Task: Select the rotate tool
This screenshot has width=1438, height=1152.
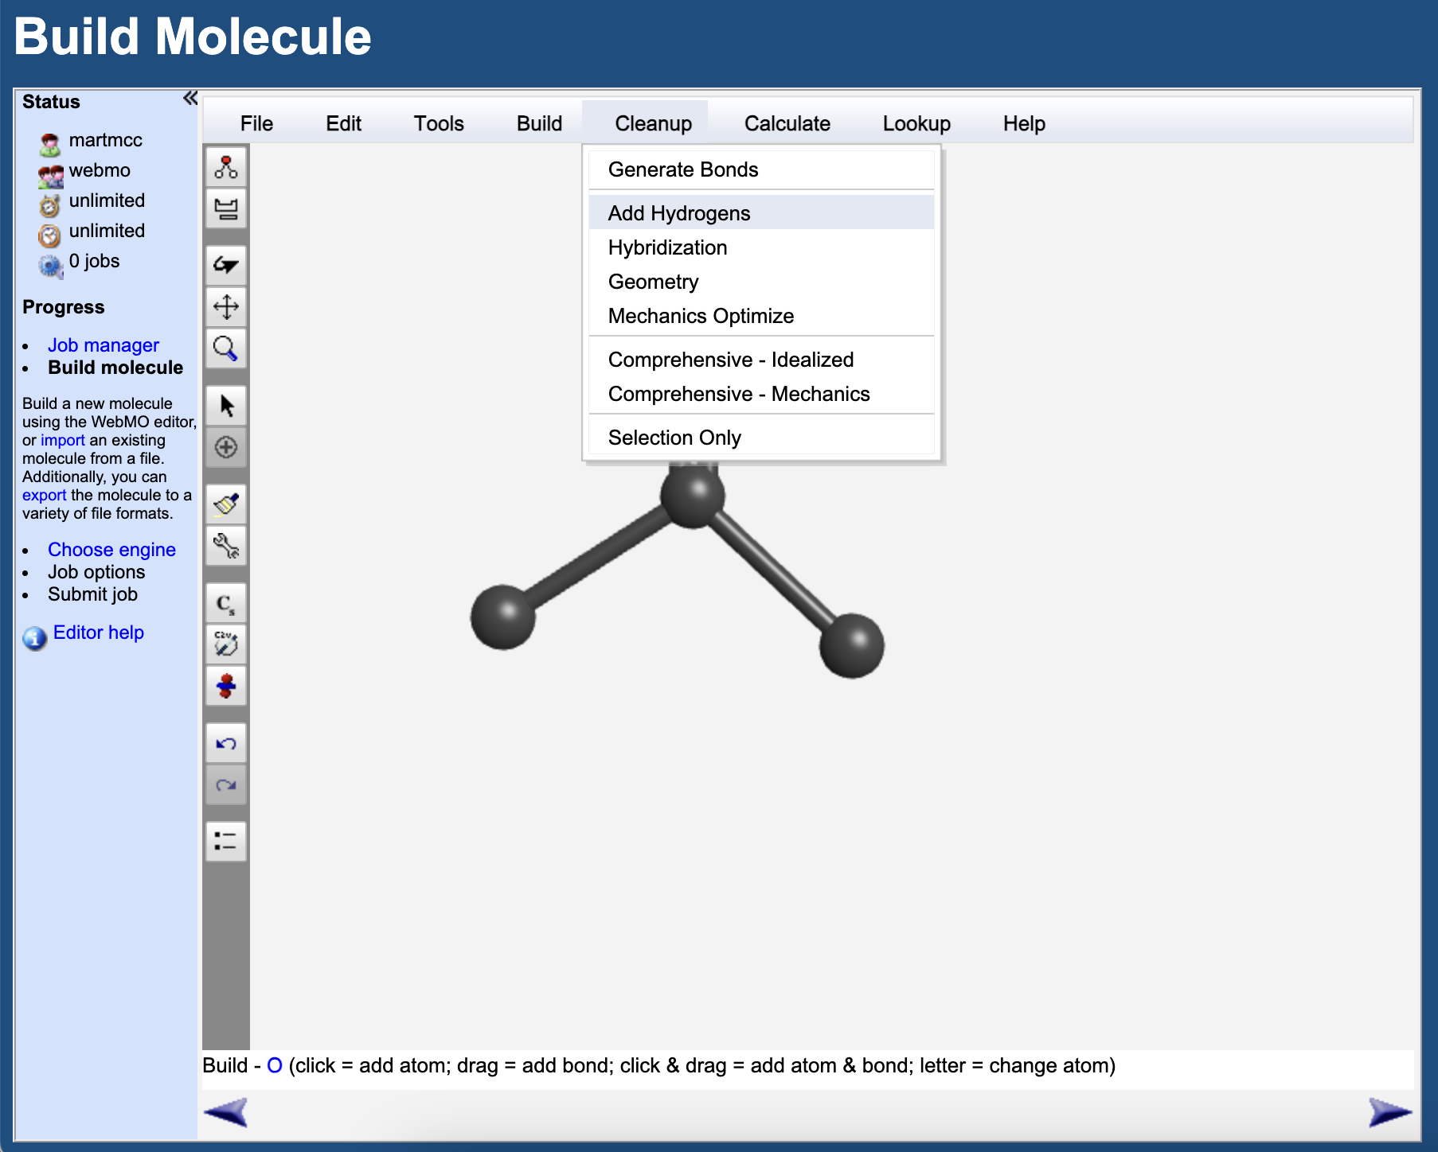Action: pos(225,265)
